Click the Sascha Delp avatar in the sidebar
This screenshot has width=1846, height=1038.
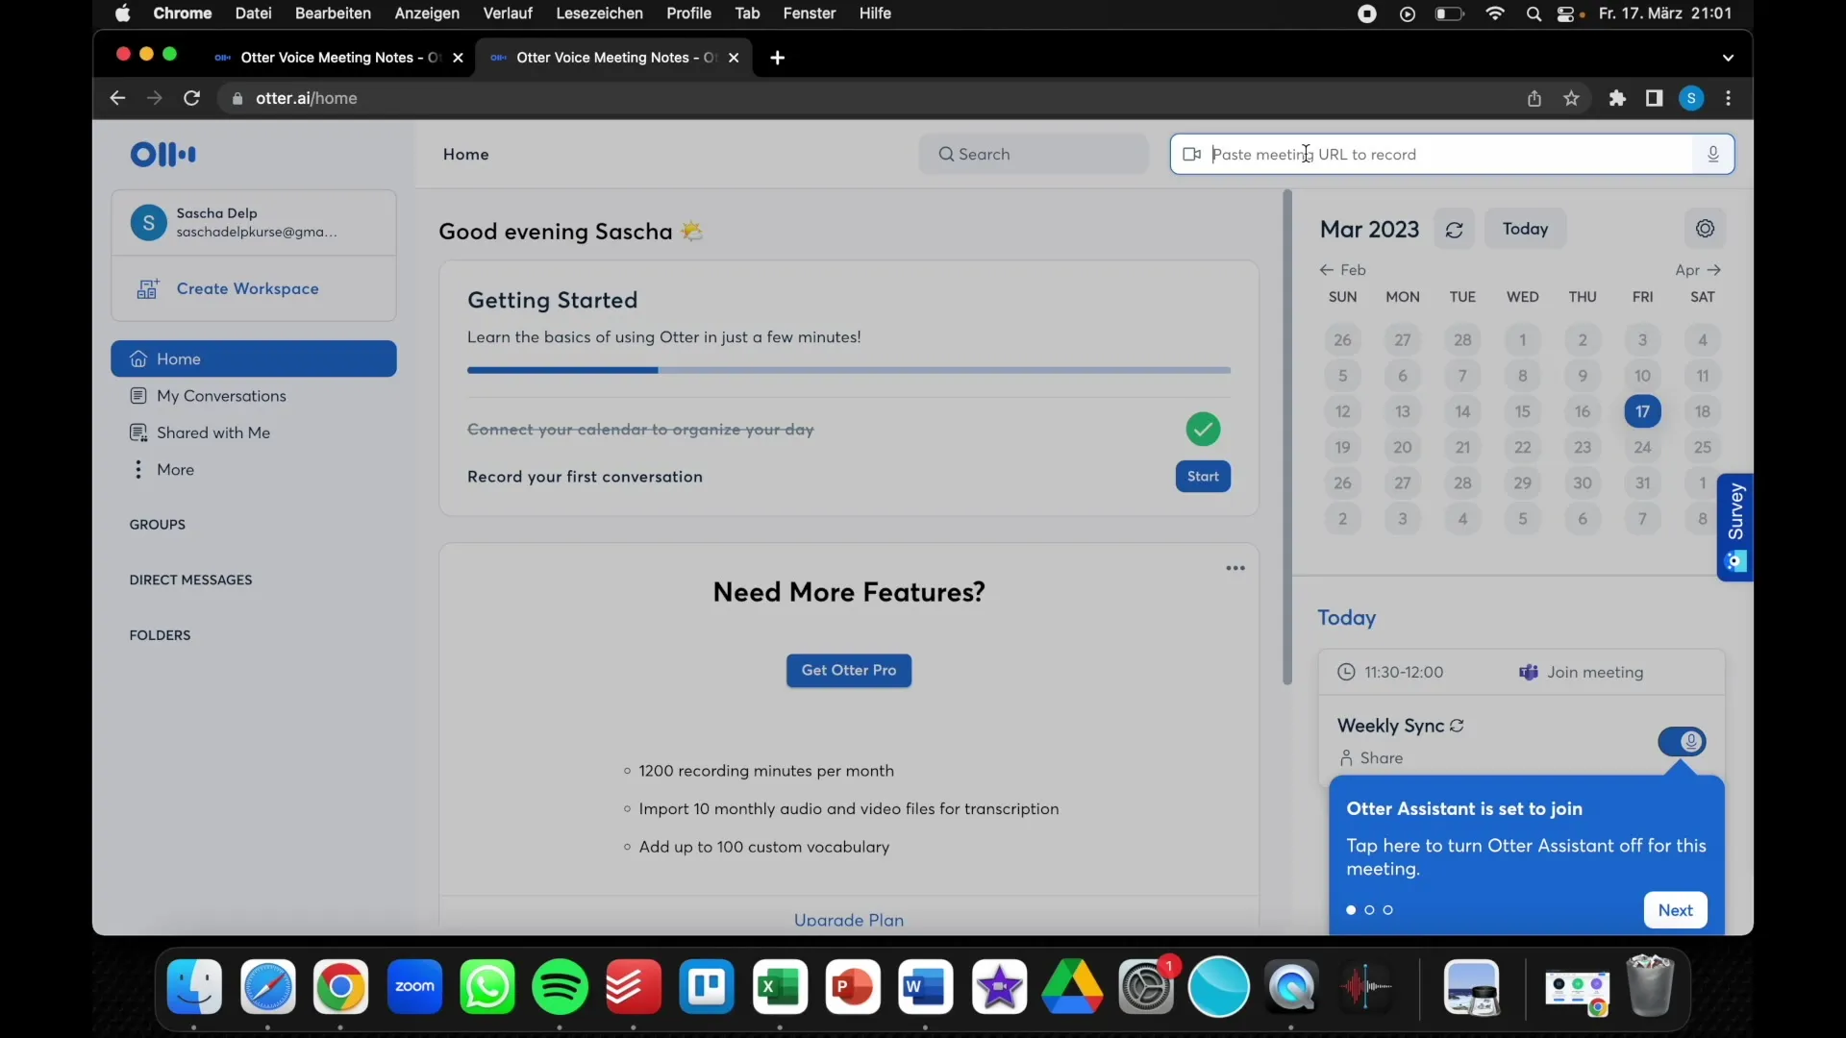click(148, 223)
